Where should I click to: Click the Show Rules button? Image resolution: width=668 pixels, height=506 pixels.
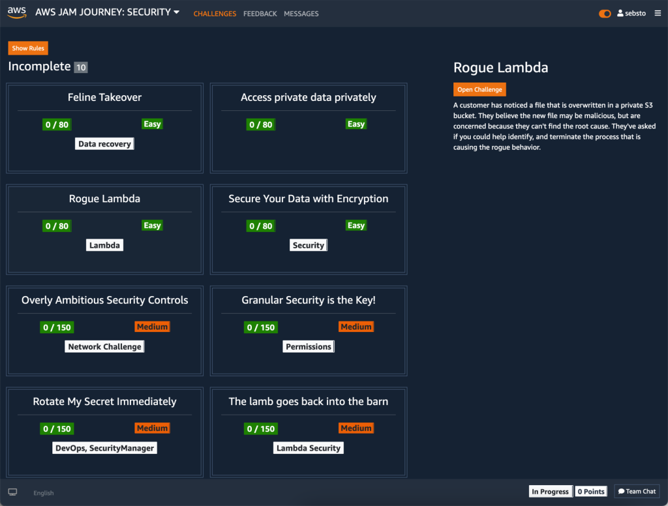[x=27, y=48]
